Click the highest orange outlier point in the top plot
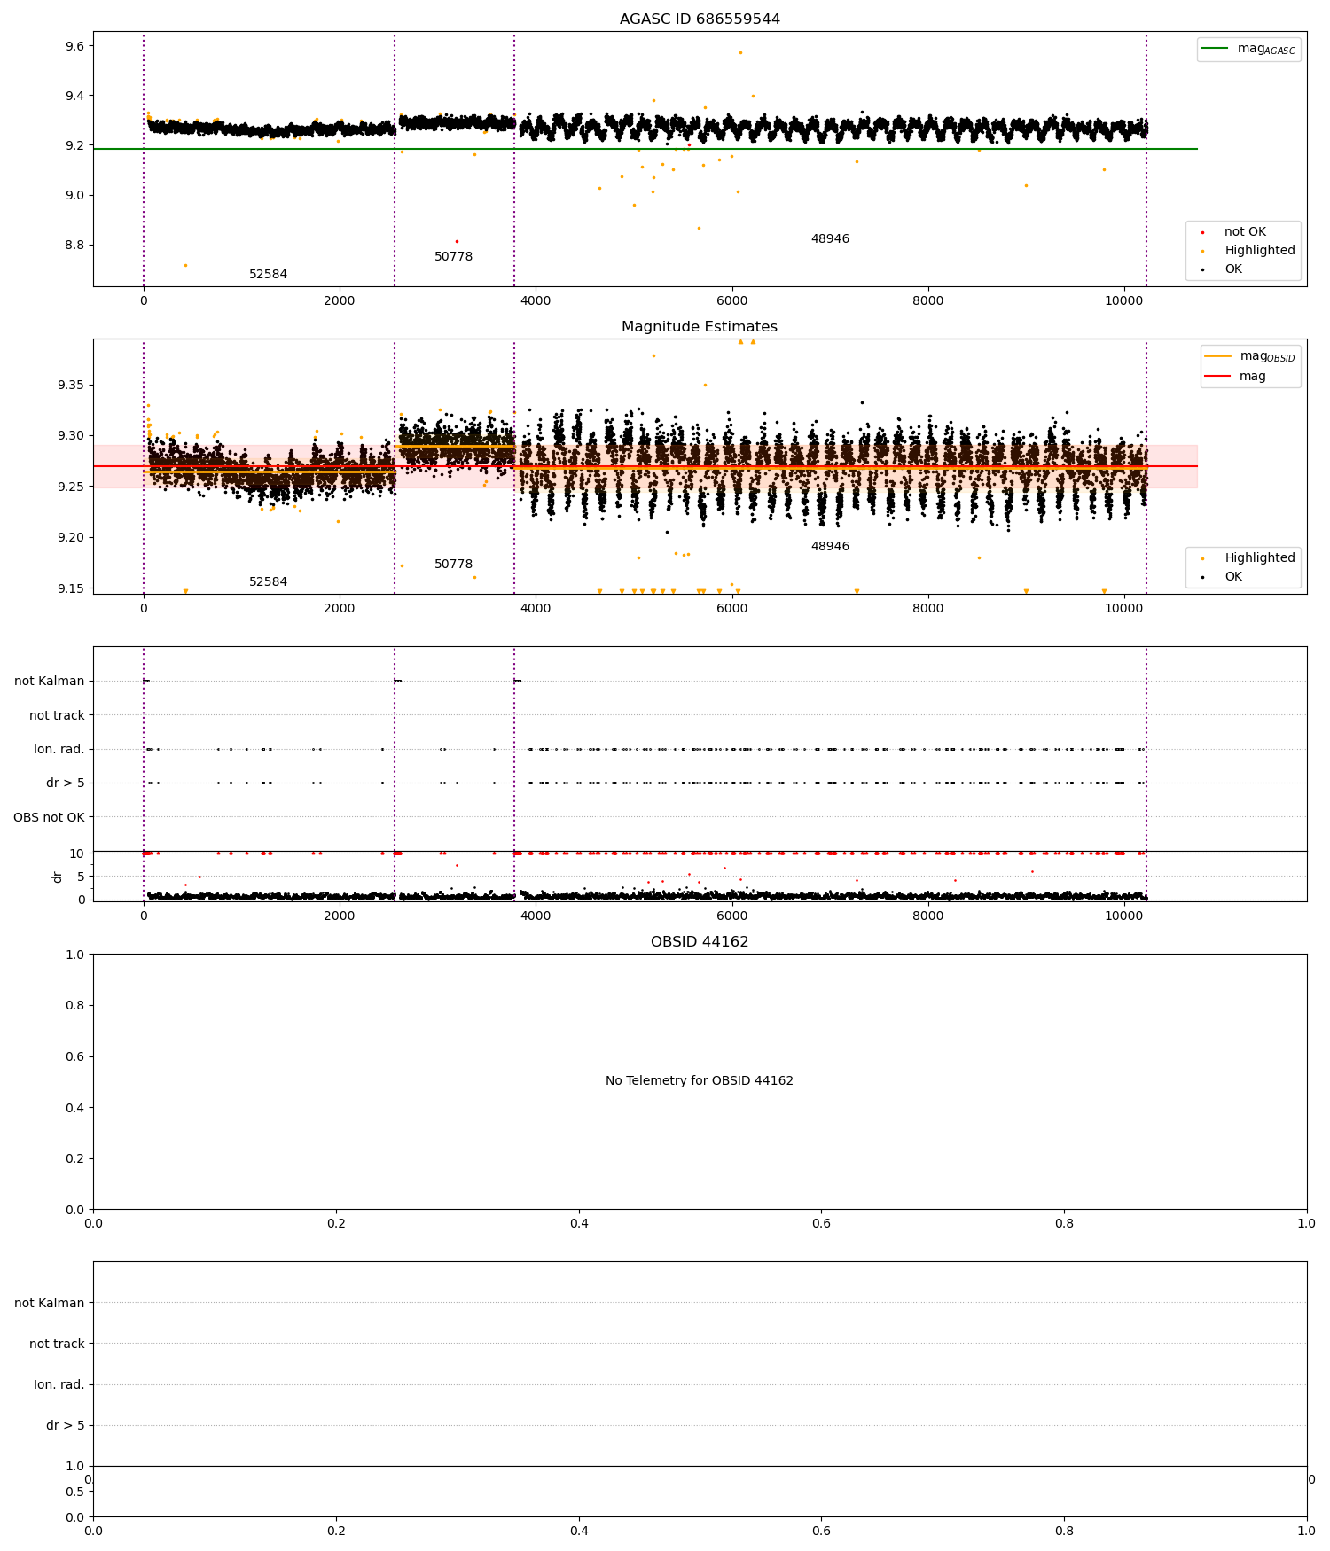Viewport: 1330px width, 1551px height. click(740, 52)
